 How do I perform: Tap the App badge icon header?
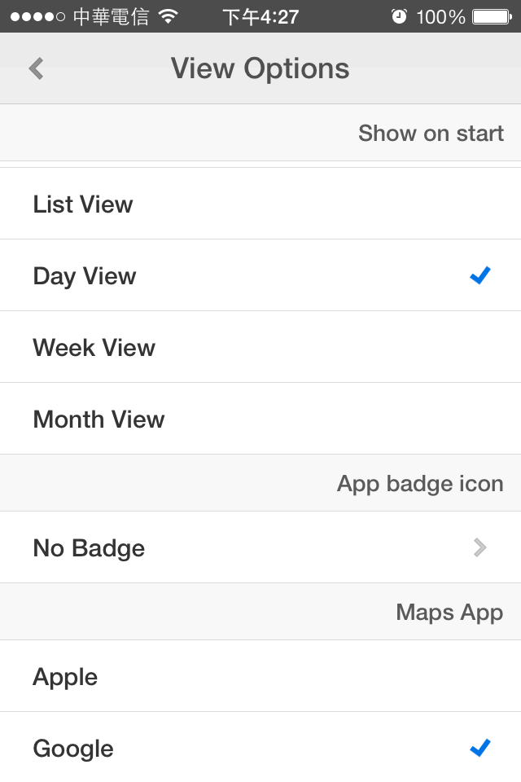[x=420, y=484]
